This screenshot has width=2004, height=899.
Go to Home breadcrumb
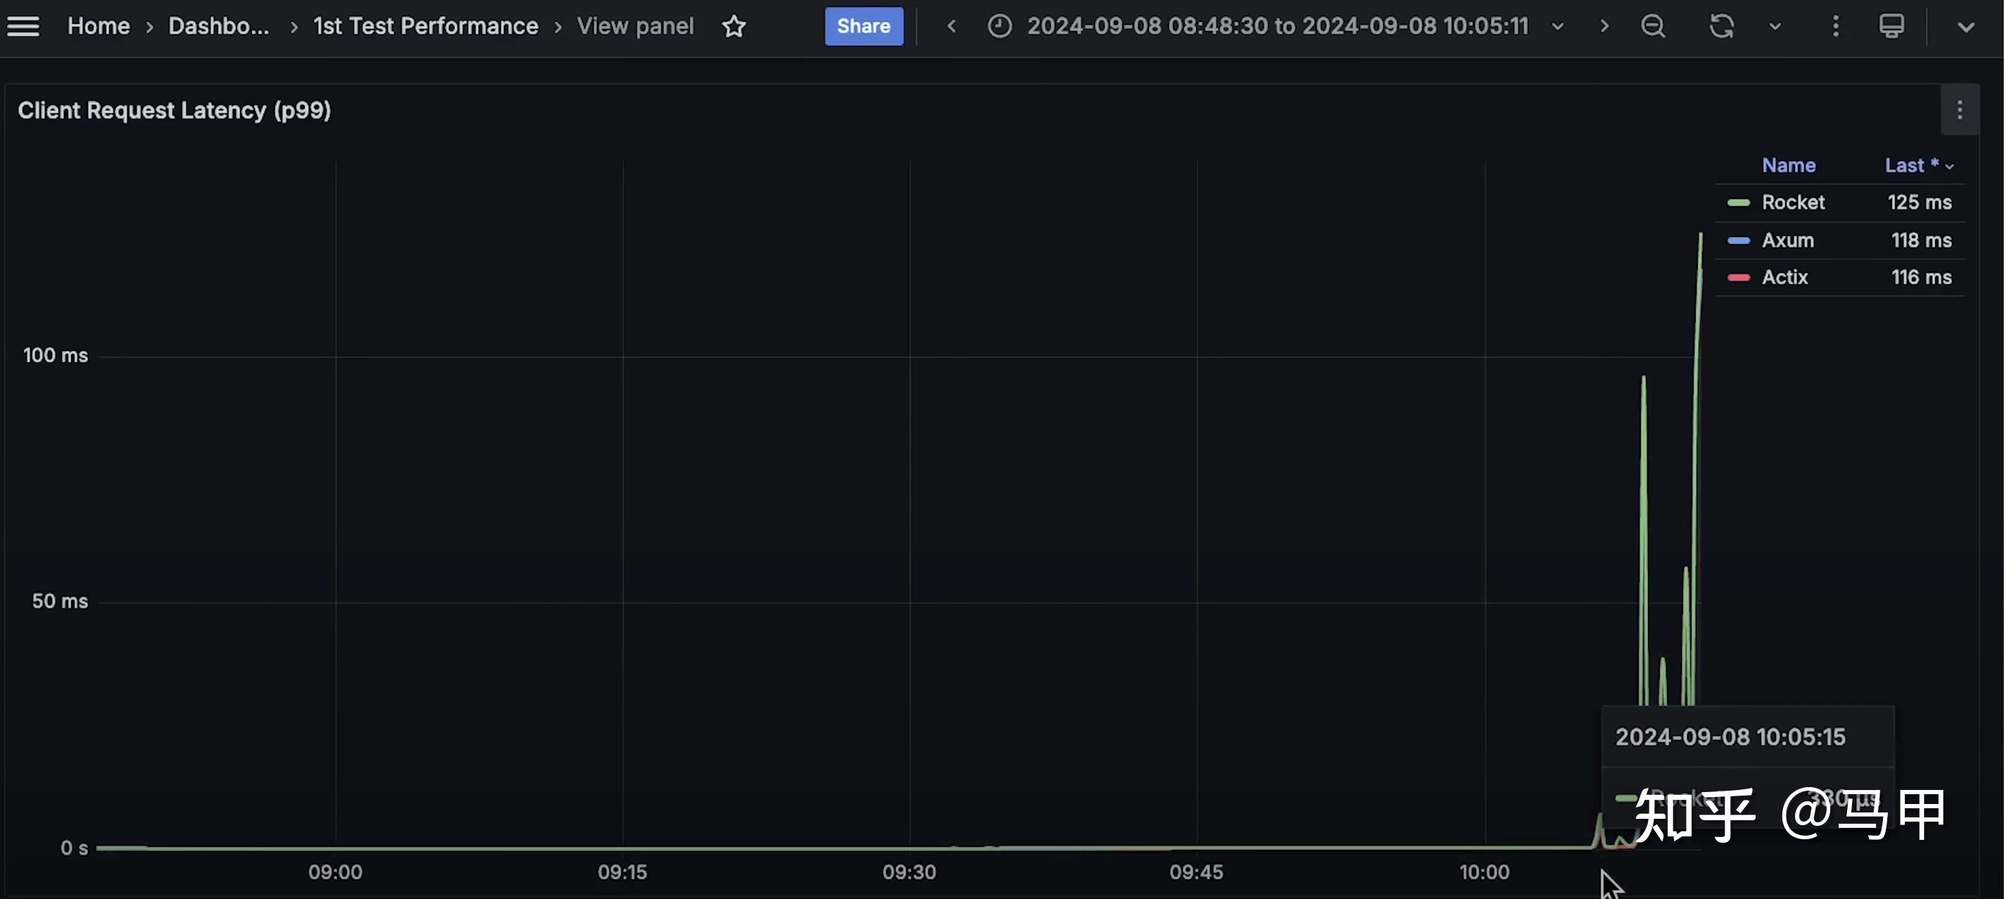coord(98,27)
